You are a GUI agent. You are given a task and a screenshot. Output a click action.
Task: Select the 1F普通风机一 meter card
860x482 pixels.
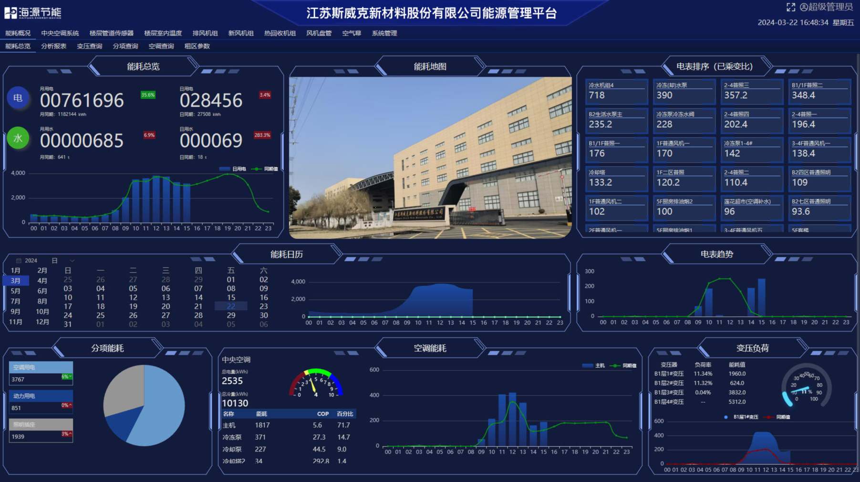pos(684,150)
